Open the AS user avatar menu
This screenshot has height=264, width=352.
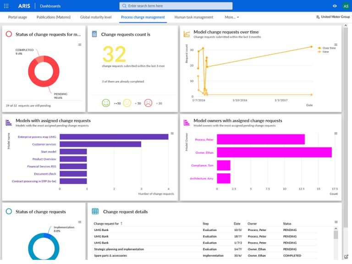coord(345,6)
